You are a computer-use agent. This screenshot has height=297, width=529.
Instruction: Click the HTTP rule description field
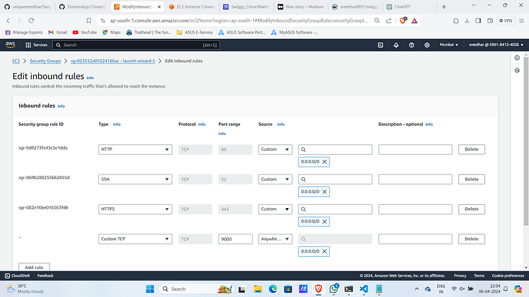[415, 149]
